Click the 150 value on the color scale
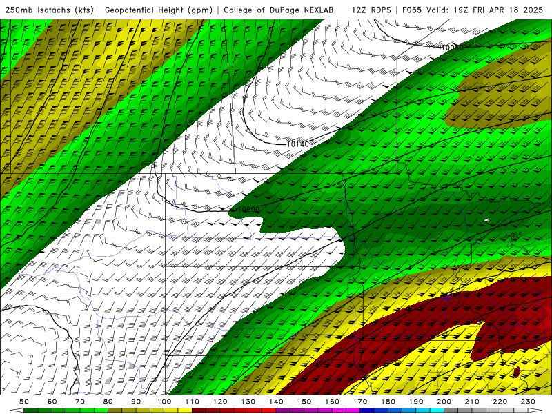 coord(304,402)
